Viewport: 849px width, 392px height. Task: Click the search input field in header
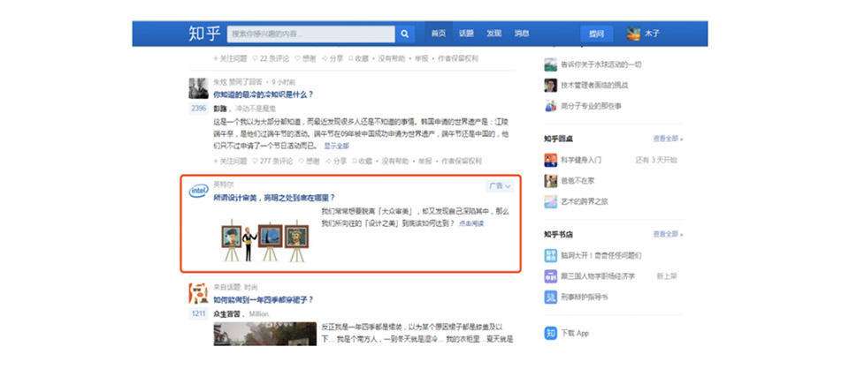(310, 34)
